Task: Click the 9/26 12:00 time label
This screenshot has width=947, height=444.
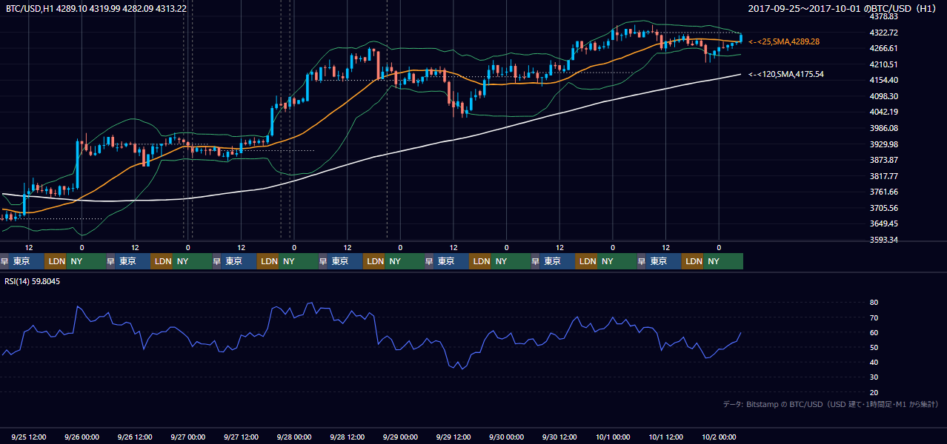Action: click(135, 437)
